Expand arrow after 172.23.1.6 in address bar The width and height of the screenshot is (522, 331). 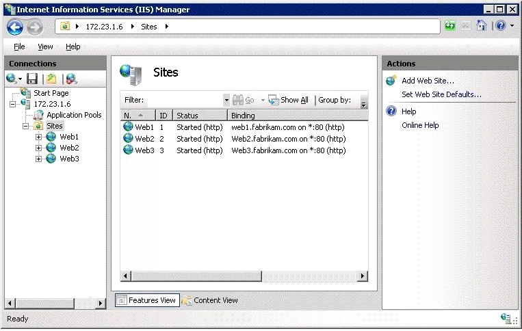[x=133, y=27]
